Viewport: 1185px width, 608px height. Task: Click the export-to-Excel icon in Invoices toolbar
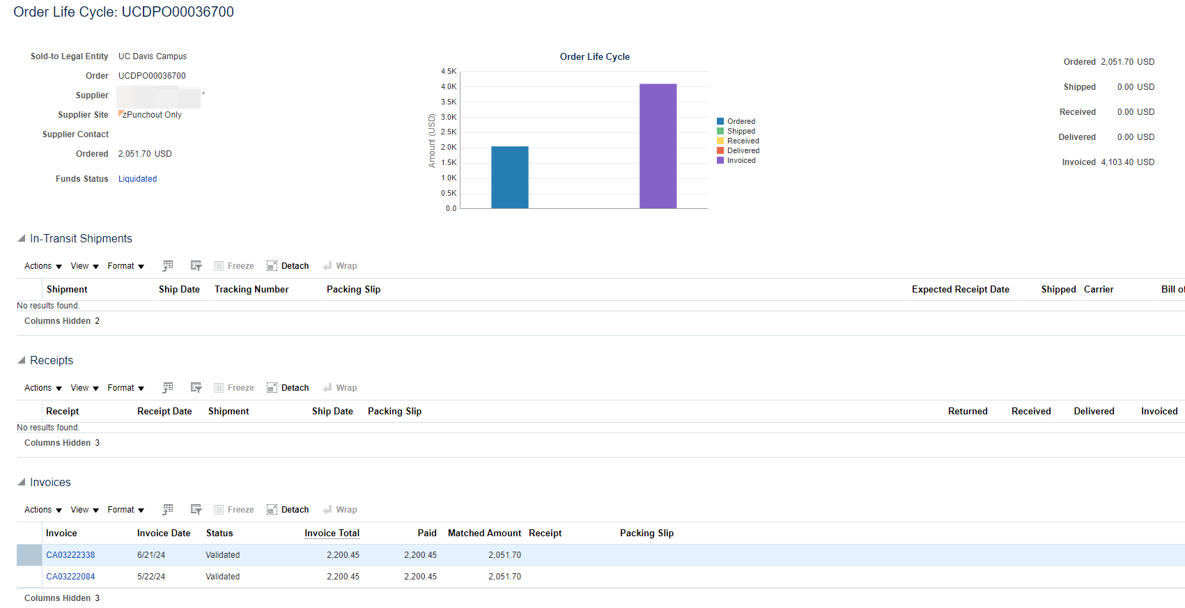click(x=168, y=510)
